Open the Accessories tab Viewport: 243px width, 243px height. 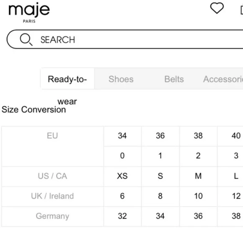pos(223,79)
